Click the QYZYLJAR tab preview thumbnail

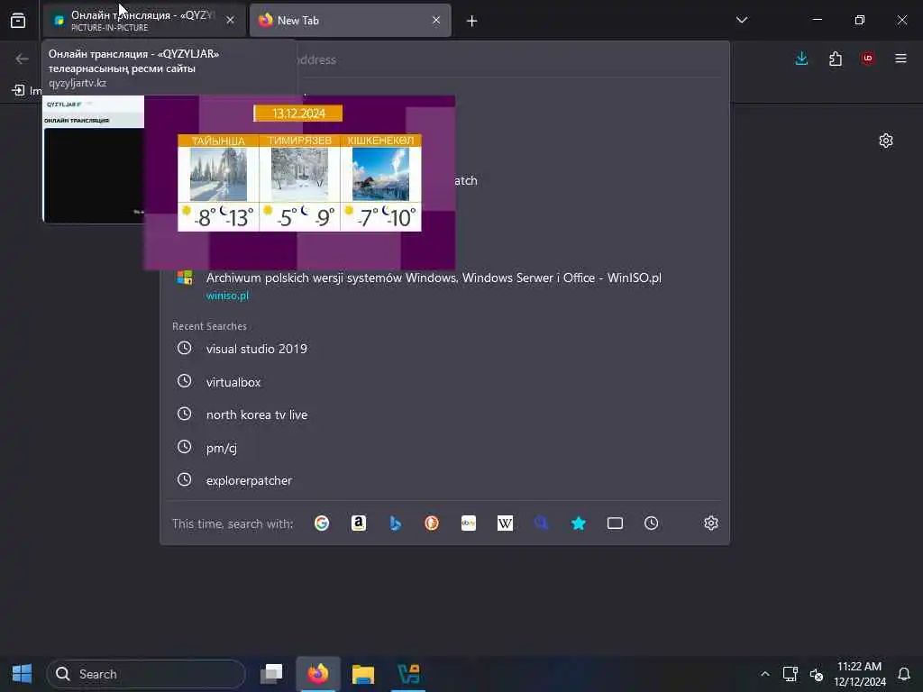(x=93, y=159)
